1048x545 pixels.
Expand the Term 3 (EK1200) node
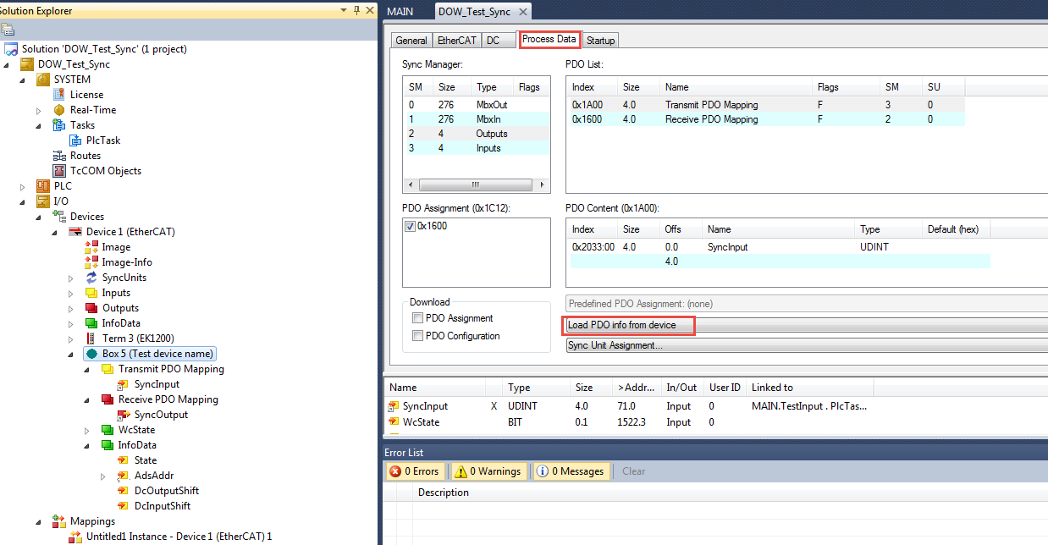pos(70,339)
